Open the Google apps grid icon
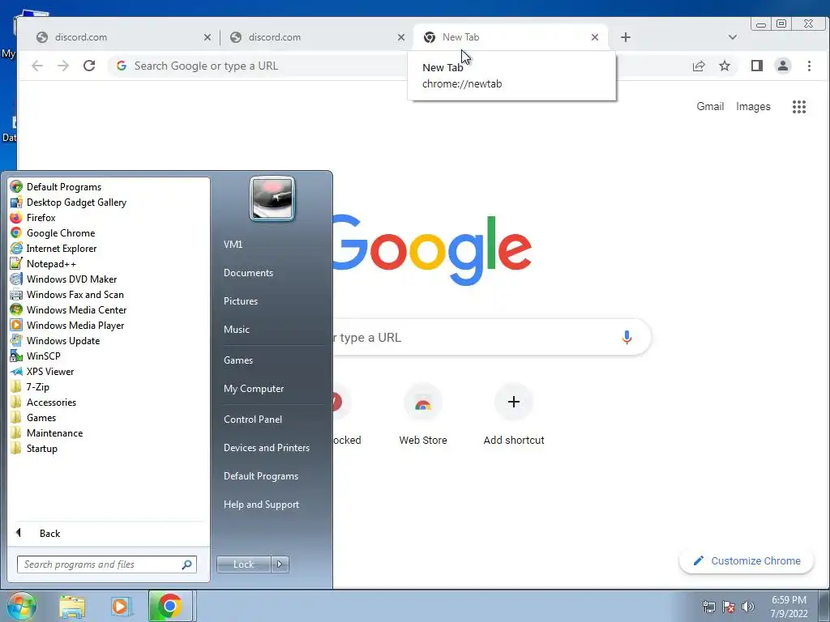Screen dimensions: 830x622 pos(798,107)
